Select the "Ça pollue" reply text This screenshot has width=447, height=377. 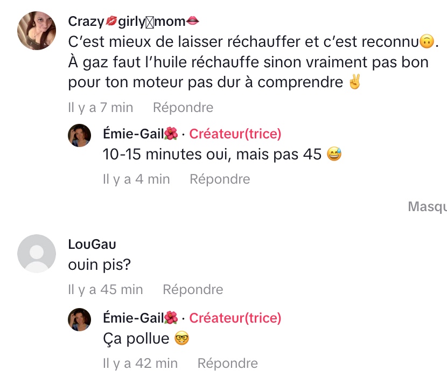137,339
